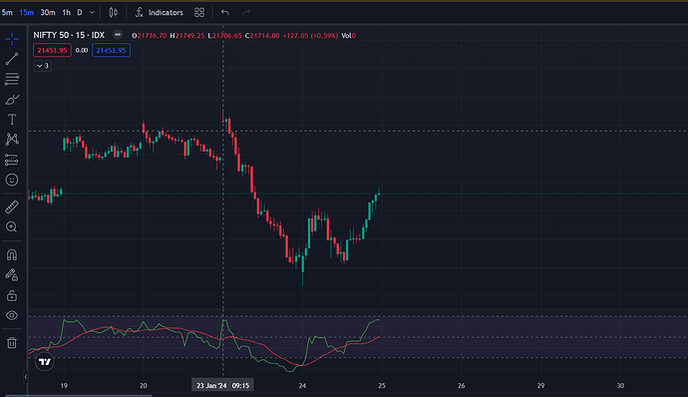Toggle lock all drawing tools

tap(12, 295)
